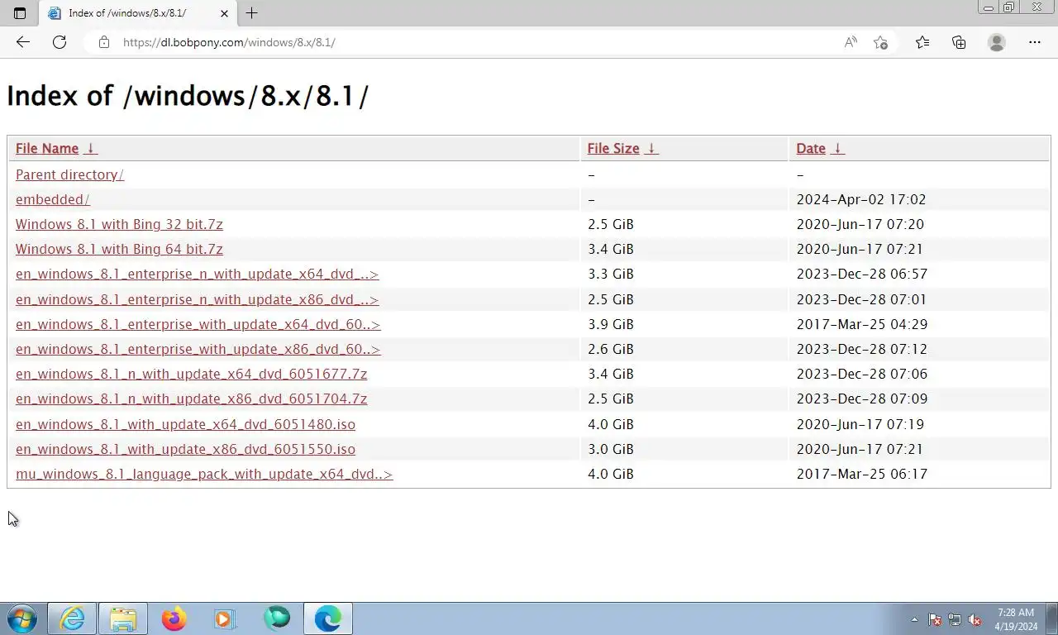The width and height of the screenshot is (1058, 635).
Task: Open the network tray icon
Action: point(955,619)
